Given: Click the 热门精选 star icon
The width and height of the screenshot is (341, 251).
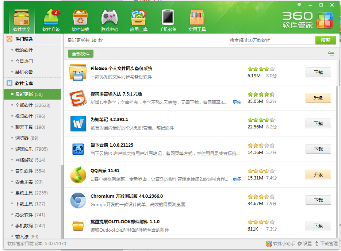Looking at the screenshot, I should click(9, 39).
